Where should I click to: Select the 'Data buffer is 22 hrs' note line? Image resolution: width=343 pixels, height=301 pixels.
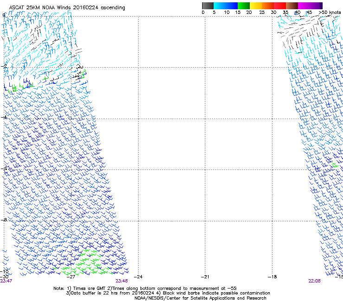click(168, 293)
